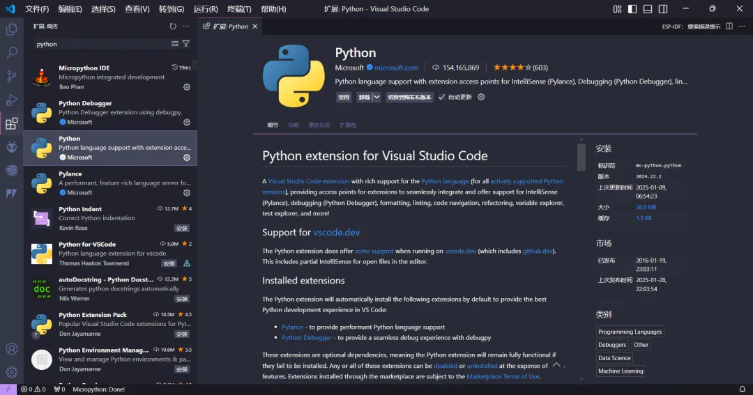The height and width of the screenshot is (395, 753).
Task: Open the Explorer view in activity bar
Action: [x=12, y=29]
